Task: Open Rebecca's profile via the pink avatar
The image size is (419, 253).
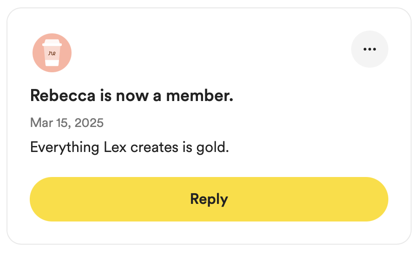Action: click(52, 53)
